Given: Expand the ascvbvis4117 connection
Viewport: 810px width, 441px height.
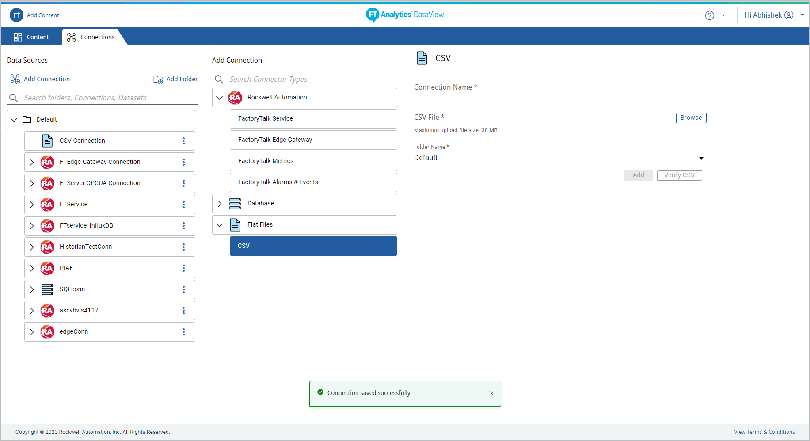Looking at the screenshot, I should click(x=32, y=311).
